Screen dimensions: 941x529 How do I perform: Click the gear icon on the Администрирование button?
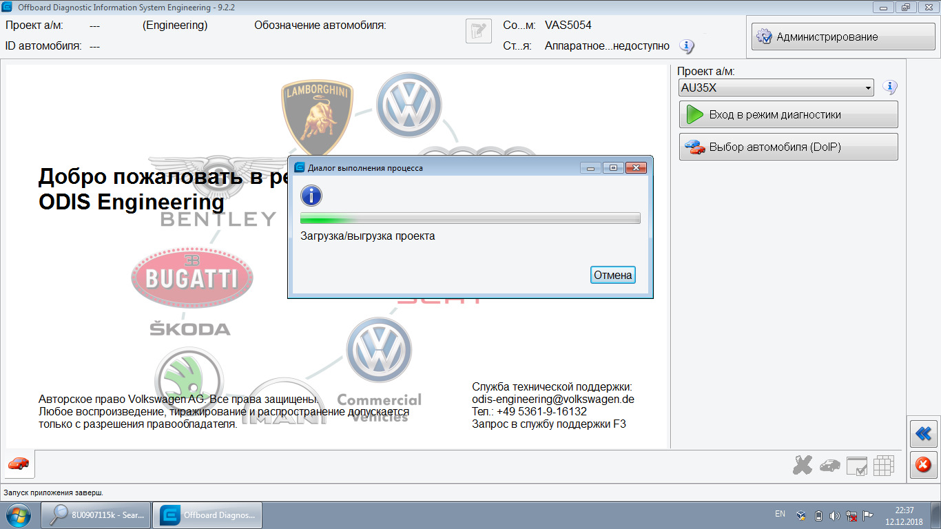click(x=763, y=37)
